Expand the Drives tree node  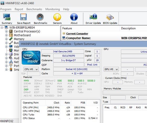(x=6, y=54)
